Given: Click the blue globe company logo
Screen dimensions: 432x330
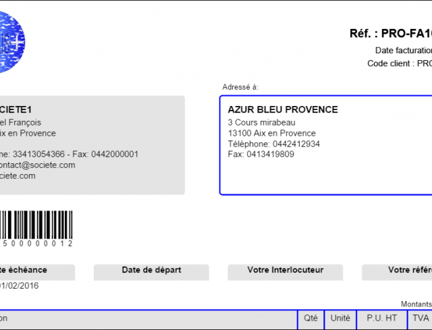Looking at the screenshot, I should point(12,42).
